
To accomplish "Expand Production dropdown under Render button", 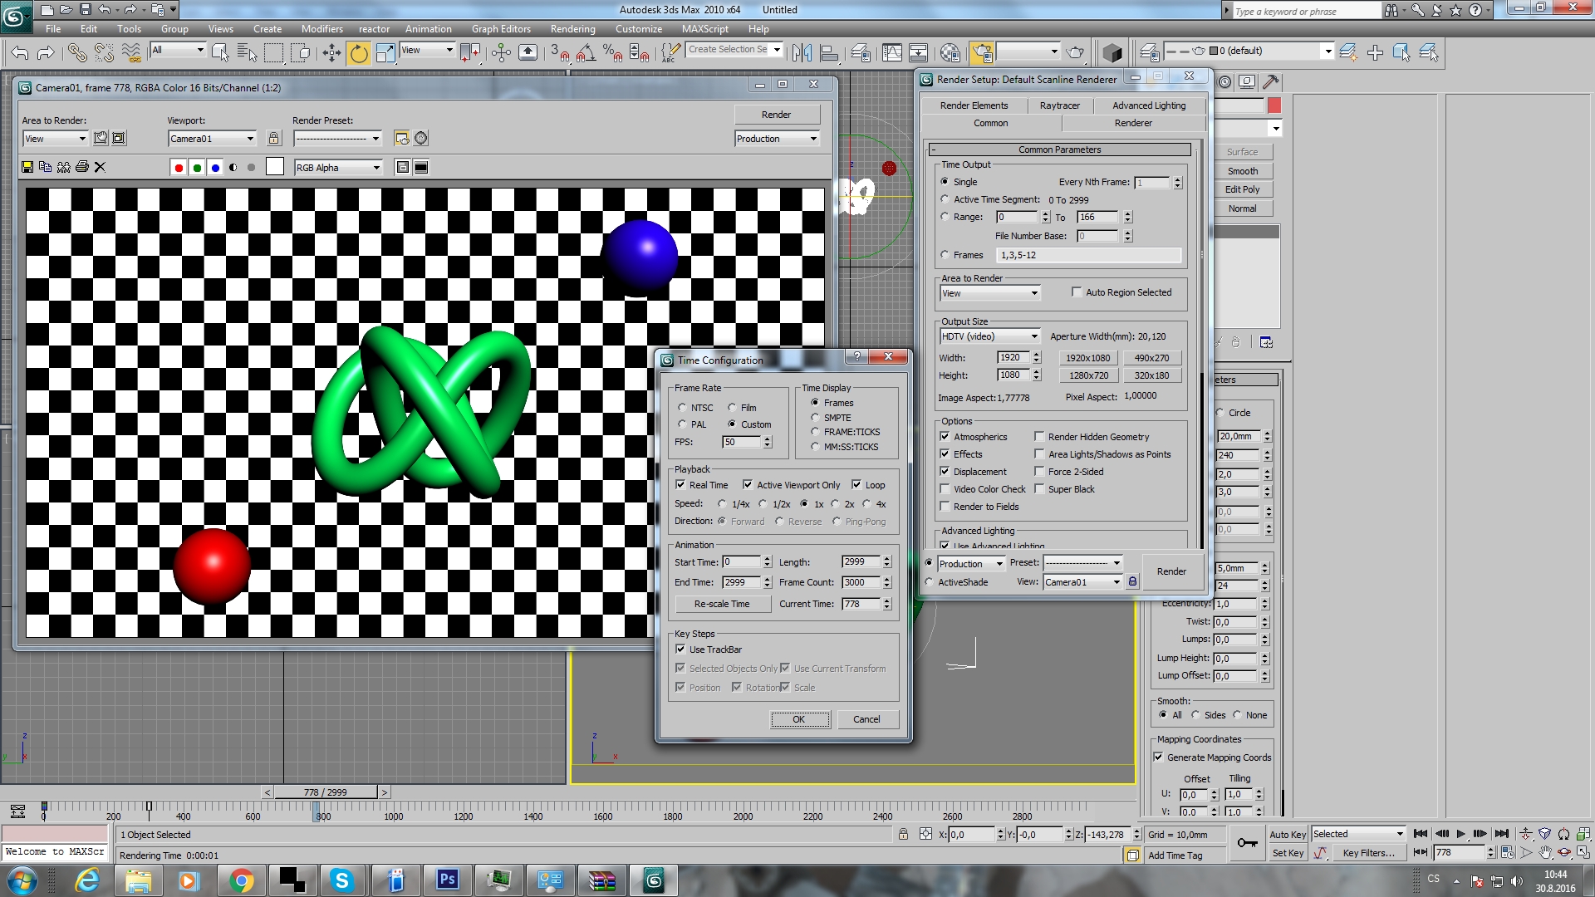I will (x=777, y=139).
